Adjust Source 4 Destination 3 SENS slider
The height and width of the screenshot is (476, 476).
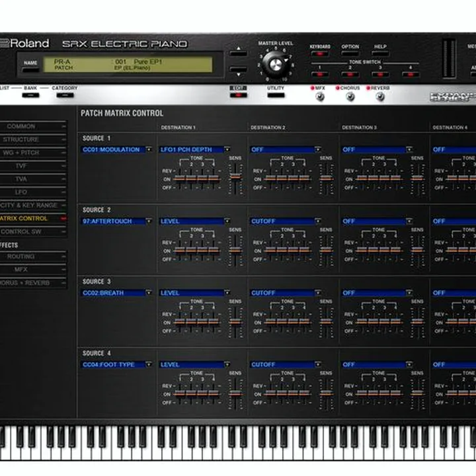click(x=417, y=394)
